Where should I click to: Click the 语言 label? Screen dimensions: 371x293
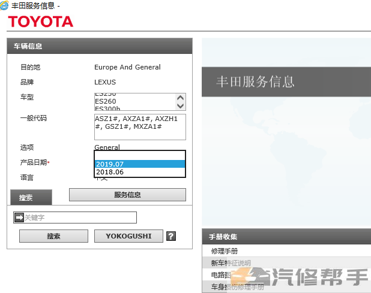27,177
